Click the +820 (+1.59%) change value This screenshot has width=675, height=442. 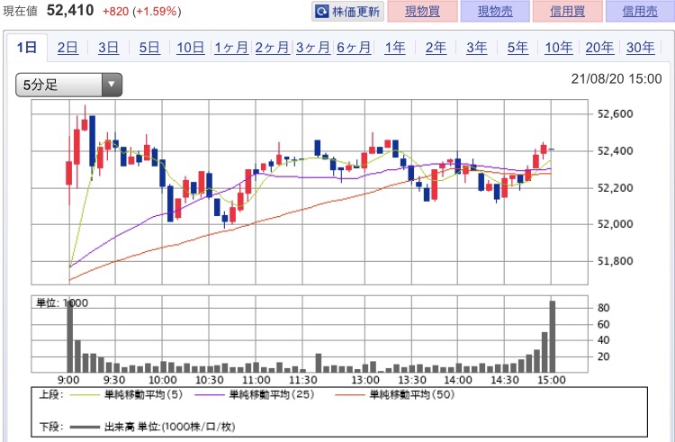[141, 11]
